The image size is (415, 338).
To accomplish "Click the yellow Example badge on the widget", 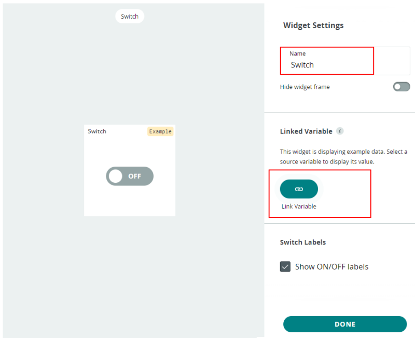I will point(160,131).
